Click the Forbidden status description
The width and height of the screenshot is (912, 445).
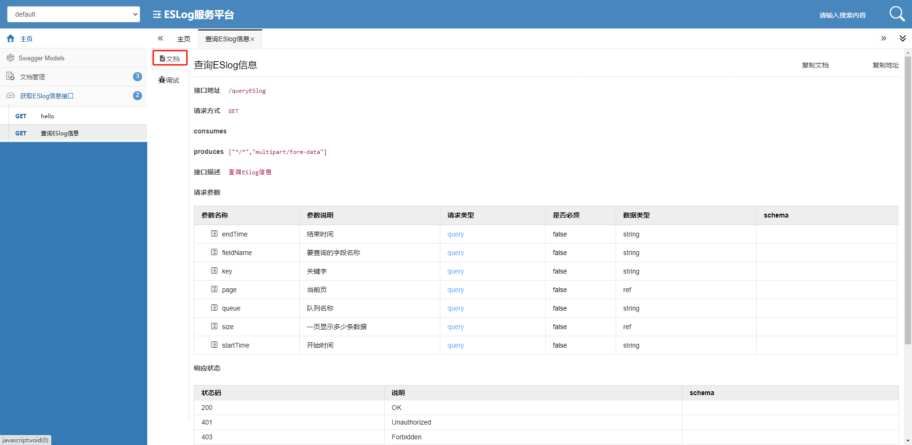click(x=407, y=437)
